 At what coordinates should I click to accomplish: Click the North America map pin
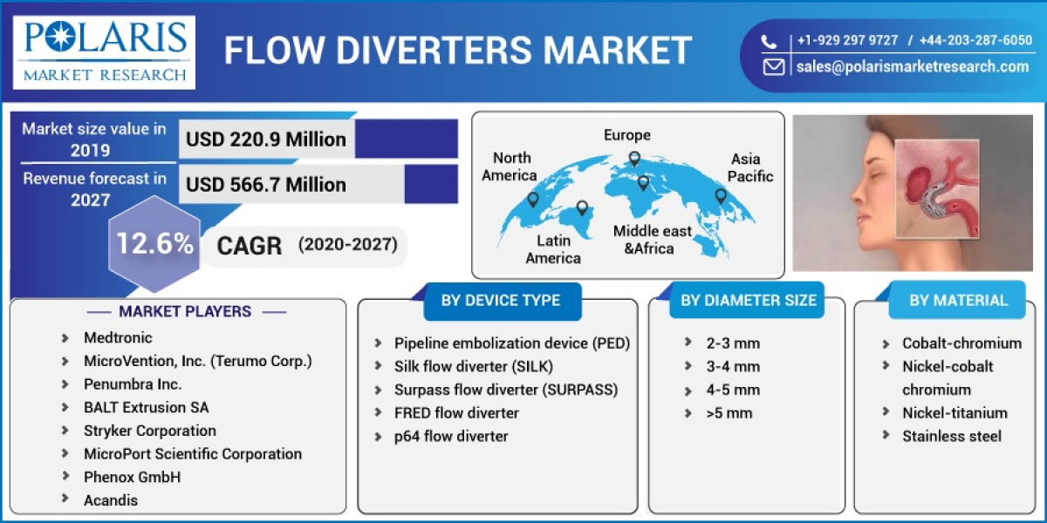point(533,199)
